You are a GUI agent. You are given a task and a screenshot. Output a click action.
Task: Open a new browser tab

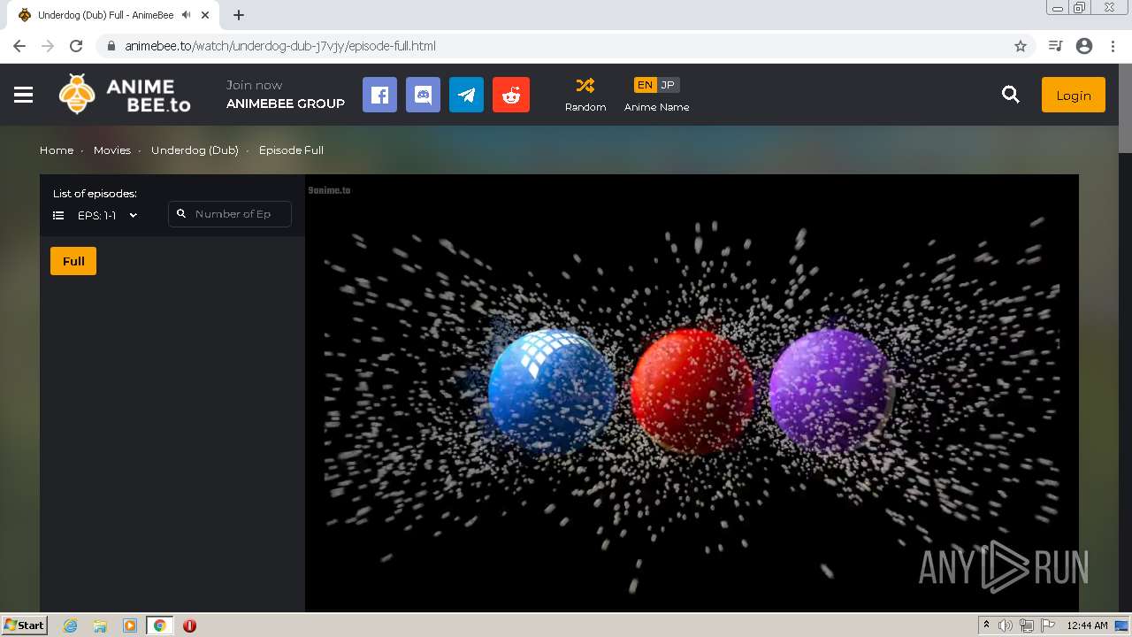239,15
